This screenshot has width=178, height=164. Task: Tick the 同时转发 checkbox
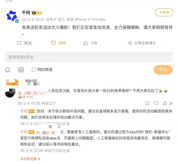click(34, 70)
